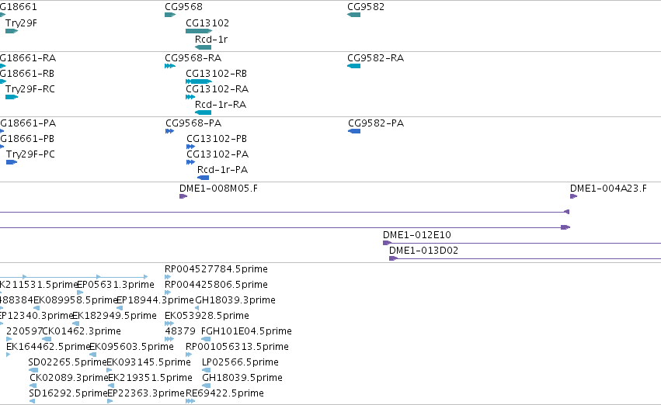This screenshot has height=405, width=661.
Task: Select the CG9582 gene glyph
Action: coord(353,15)
